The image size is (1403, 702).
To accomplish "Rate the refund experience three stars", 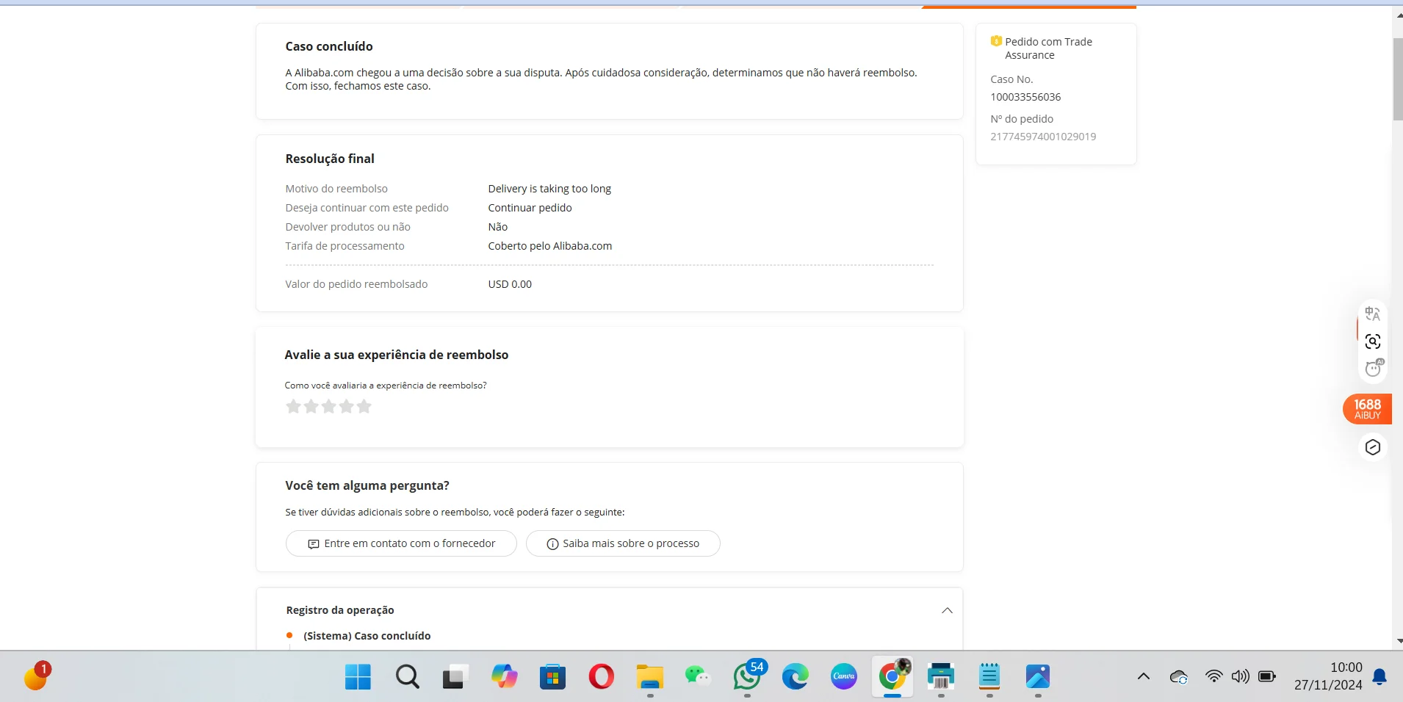I will point(328,406).
